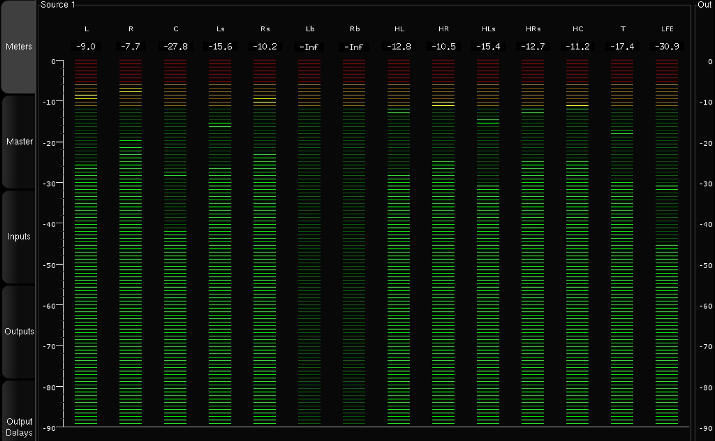
Task: Click the L channel peak readout -9.0
Action: pos(86,47)
